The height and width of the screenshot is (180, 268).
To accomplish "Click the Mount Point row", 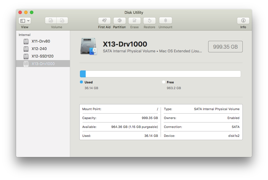I will tap(120, 109).
